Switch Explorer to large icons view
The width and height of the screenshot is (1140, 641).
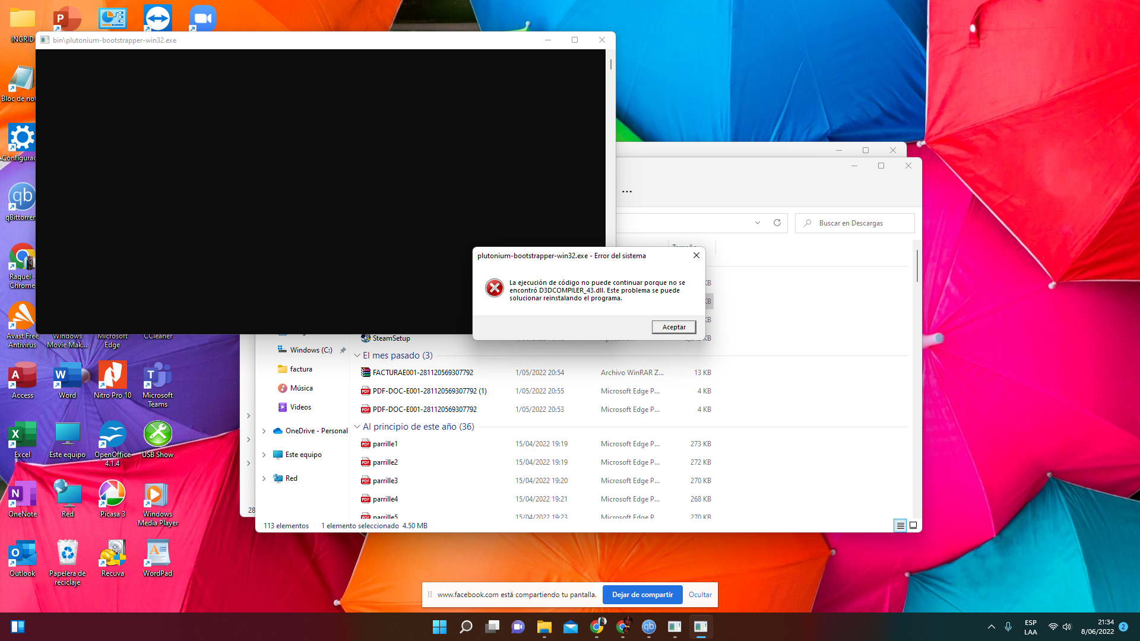913,525
